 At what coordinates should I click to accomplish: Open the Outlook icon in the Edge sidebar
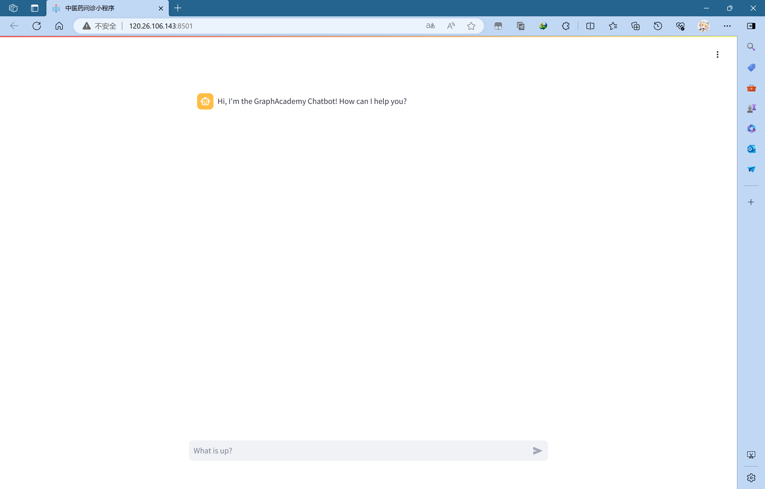pos(751,149)
